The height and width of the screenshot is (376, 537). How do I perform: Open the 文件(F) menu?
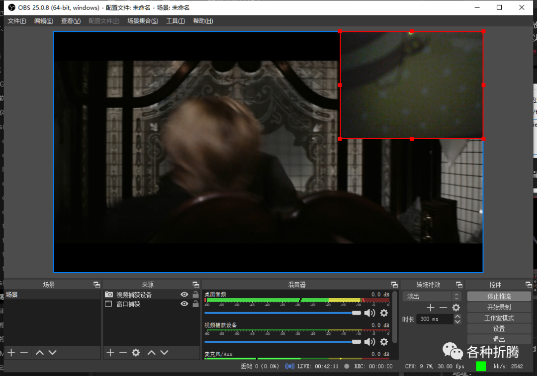(x=17, y=21)
